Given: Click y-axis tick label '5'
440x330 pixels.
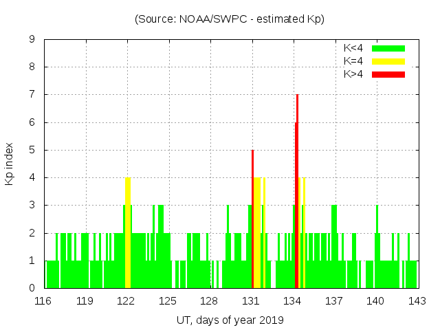Looking at the screenshot, I should (x=32, y=151).
